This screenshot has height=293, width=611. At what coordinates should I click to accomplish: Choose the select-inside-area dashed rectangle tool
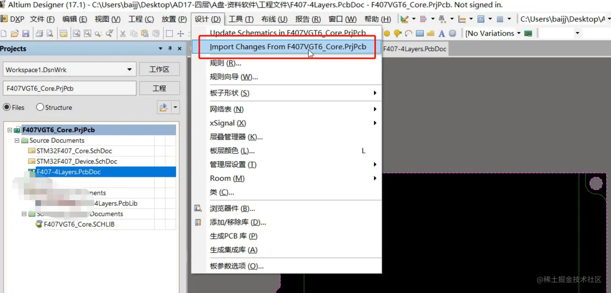click(x=169, y=33)
